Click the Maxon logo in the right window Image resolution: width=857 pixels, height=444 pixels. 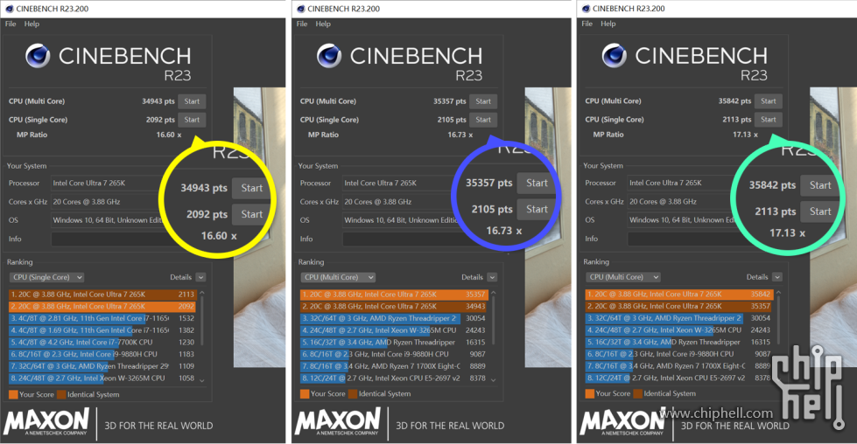pyautogui.click(x=622, y=423)
